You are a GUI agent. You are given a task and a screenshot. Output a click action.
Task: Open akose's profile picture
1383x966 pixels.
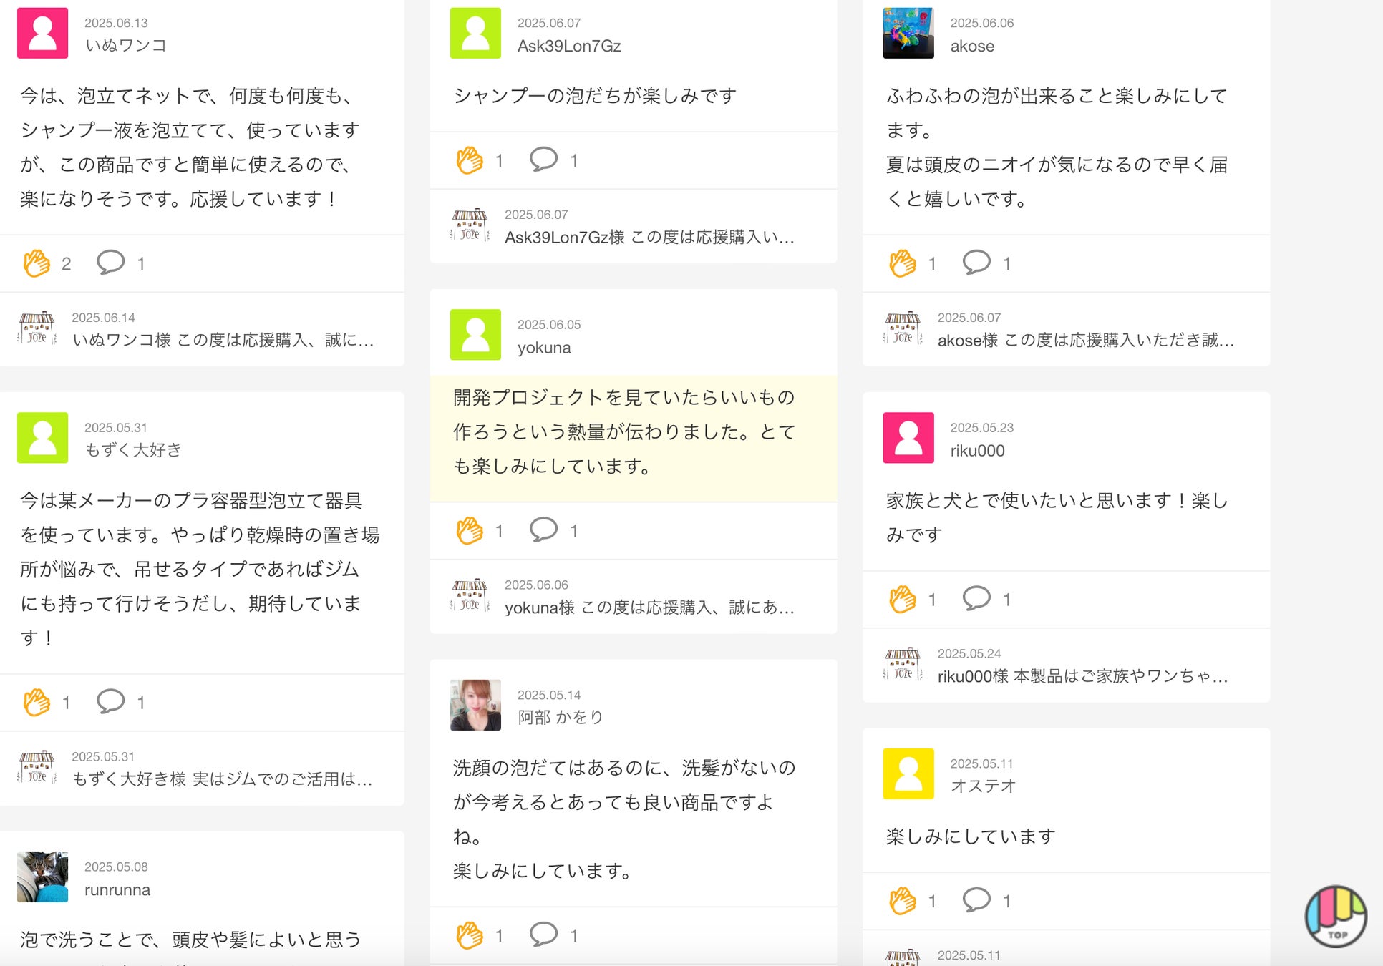(x=908, y=33)
